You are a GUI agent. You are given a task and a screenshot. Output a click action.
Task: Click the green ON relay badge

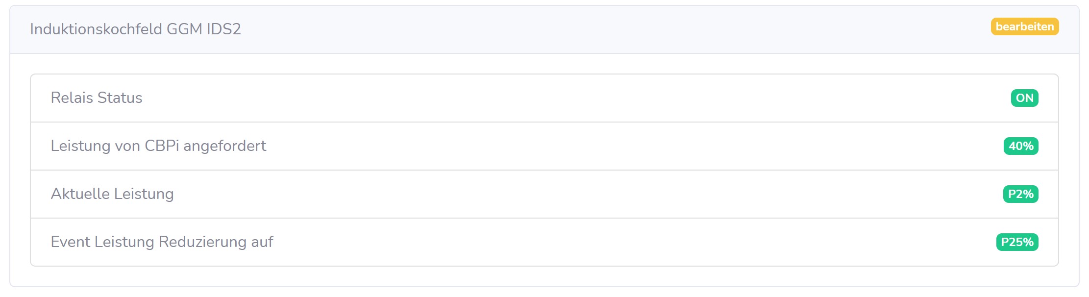click(1024, 98)
